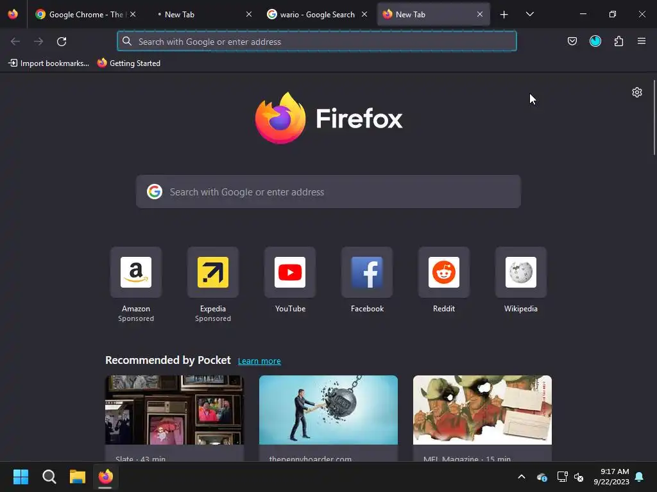The width and height of the screenshot is (657, 492).
Task: Expand the list all tabs chevron
Action: pyautogui.click(x=529, y=14)
